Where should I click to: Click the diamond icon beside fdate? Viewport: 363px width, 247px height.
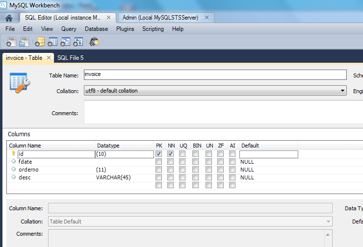[13, 161]
